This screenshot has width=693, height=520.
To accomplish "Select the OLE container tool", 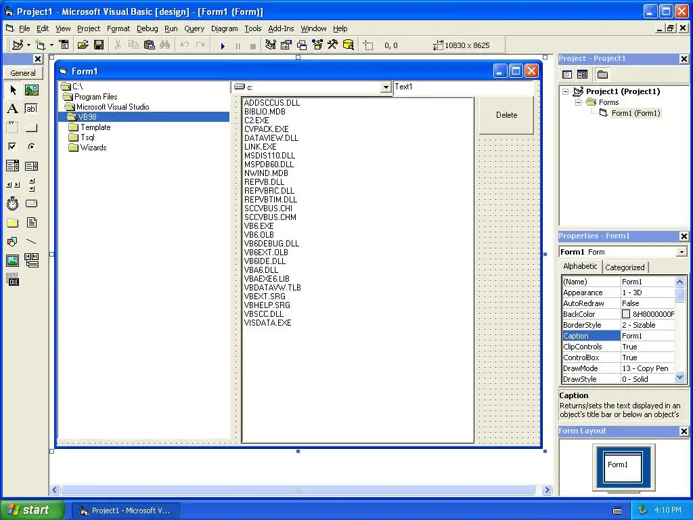I will (13, 280).
